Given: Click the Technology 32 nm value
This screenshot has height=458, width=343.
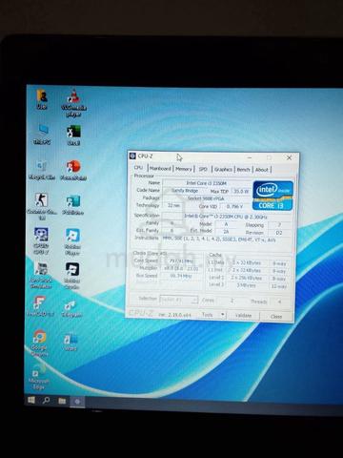Looking at the screenshot, I should point(173,205).
